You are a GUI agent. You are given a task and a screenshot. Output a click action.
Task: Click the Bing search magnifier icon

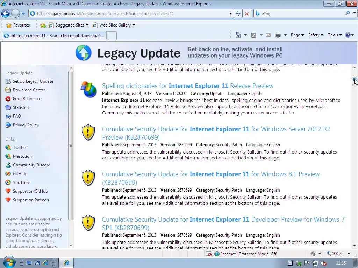348,13
